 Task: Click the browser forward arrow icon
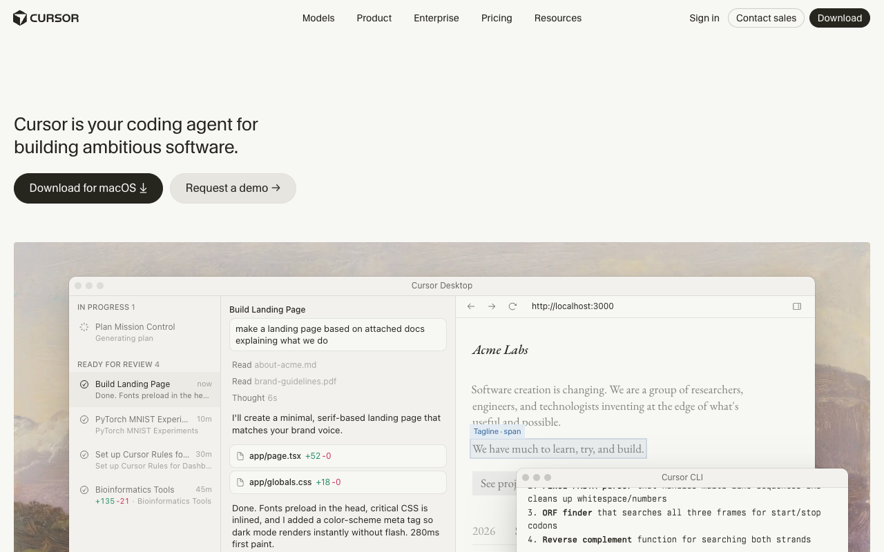492,306
